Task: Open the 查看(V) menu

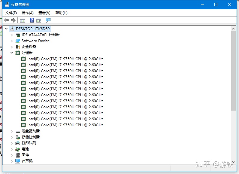Action: click(44, 13)
